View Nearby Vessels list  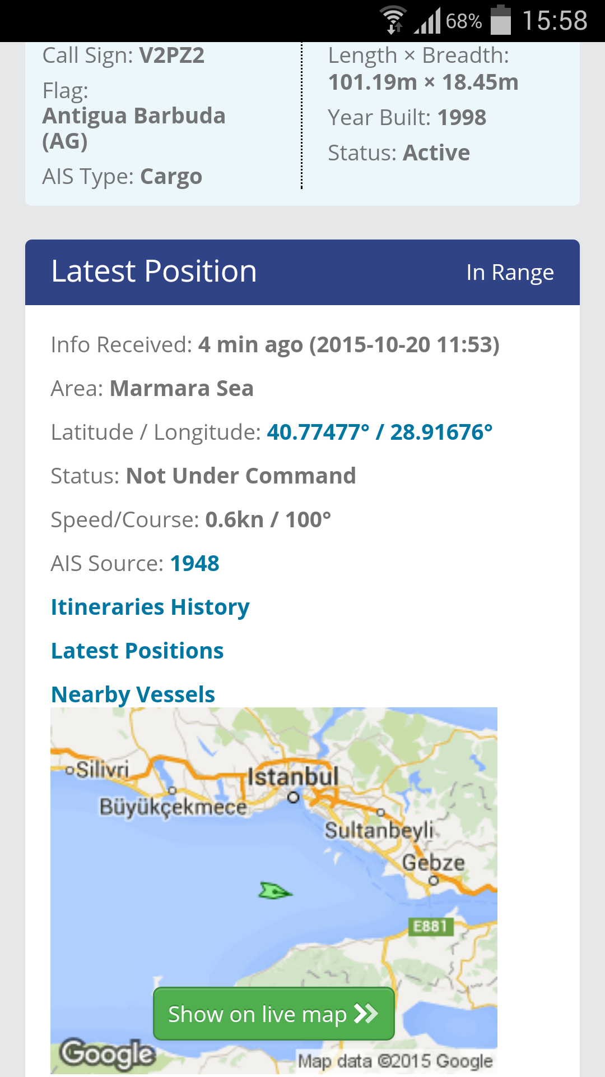click(133, 694)
